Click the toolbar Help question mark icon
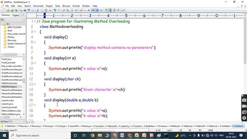The height and width of the screenshot is (139, 247). pos(123,10)
